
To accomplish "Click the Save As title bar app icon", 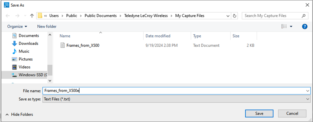I will pos(7,5).
